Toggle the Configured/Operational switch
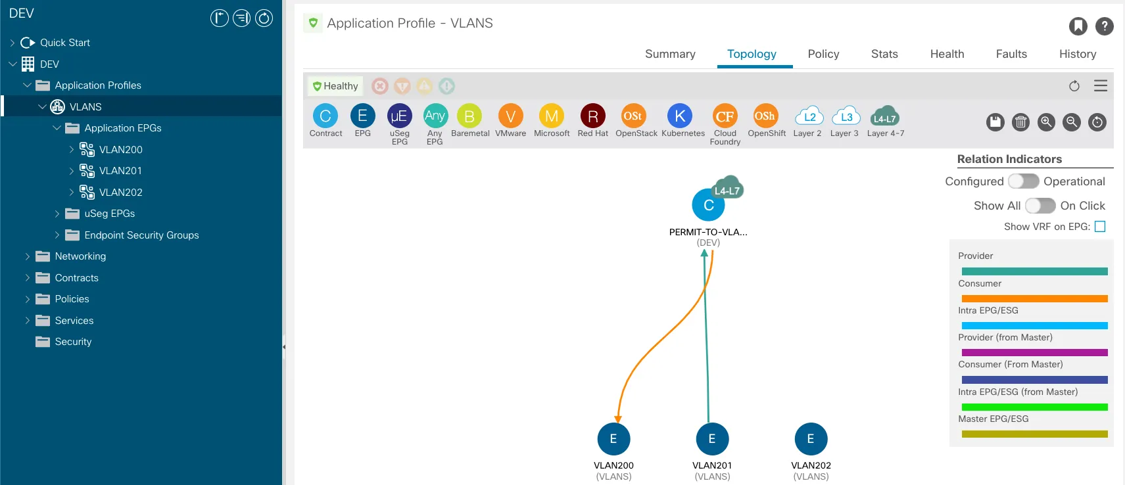Image resolution: width=1125 pixels, height=485 pixels. 1023,181
